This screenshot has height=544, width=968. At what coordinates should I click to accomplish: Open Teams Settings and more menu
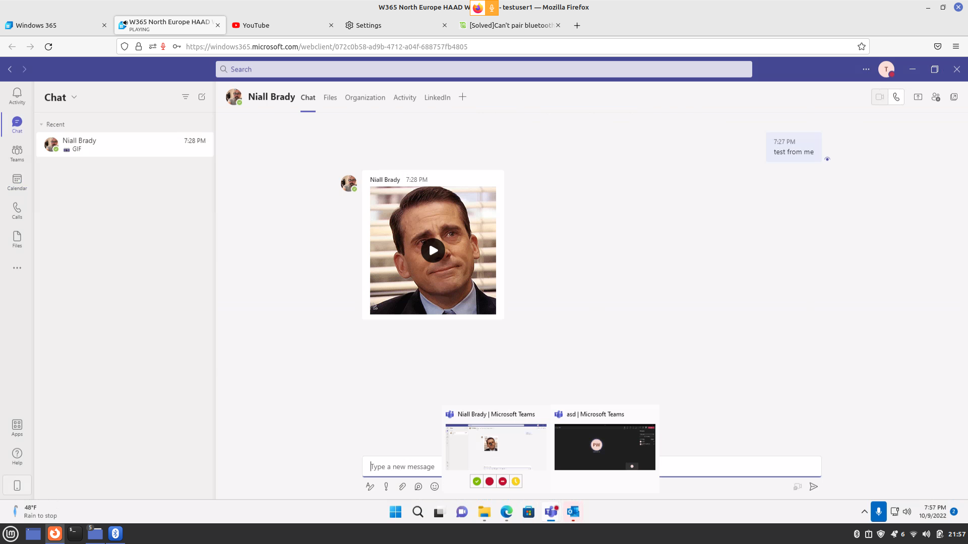(x=866, y=69)
